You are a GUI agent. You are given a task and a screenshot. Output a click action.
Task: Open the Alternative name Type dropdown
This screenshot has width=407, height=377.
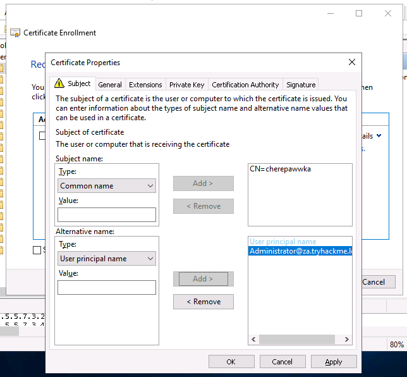[107, 259]
